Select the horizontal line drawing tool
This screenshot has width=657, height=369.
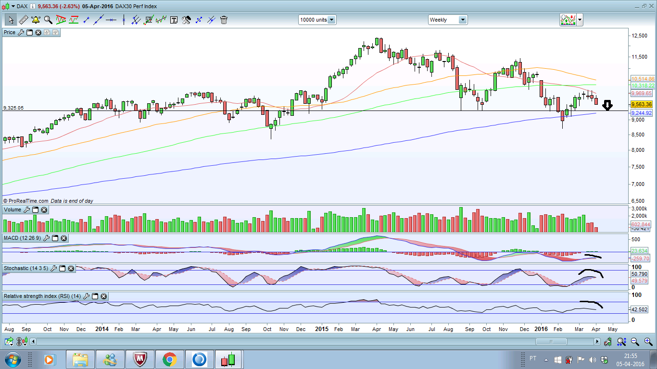pyautogui.click(x=112, y=20)
